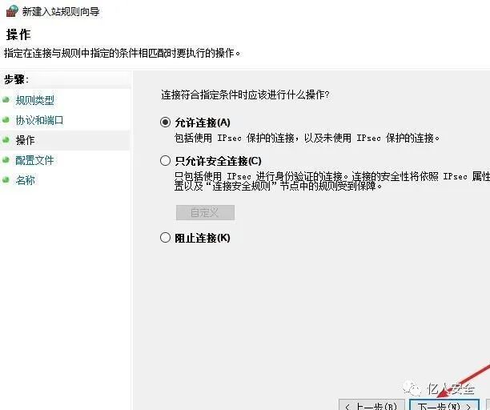Select the 操作 step in sidebar
This screenshot has width=490, height=410.
pos(25,140)
